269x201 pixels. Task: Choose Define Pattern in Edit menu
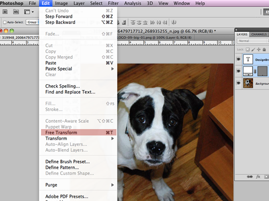coord(79,167)
